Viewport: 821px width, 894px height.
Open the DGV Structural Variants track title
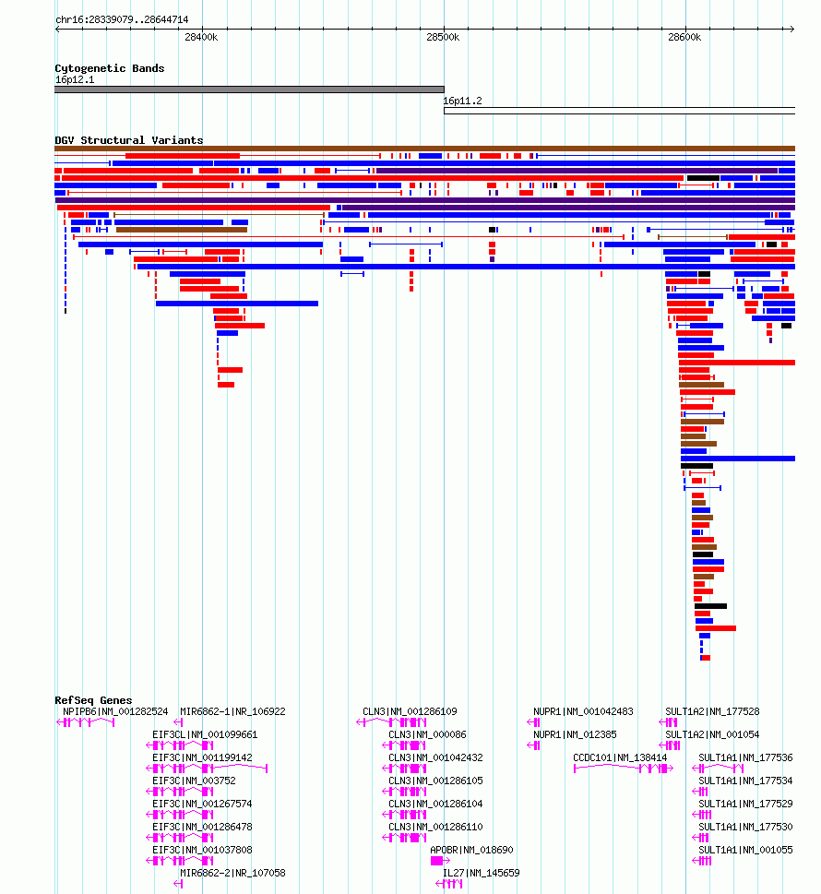click(129, 140)
